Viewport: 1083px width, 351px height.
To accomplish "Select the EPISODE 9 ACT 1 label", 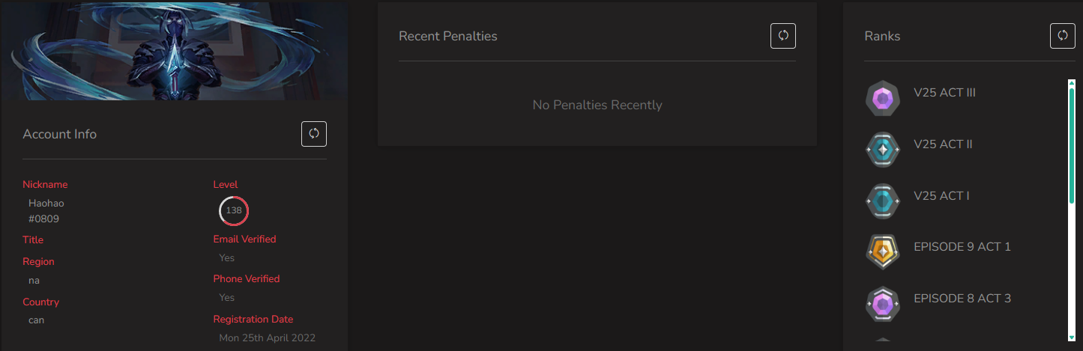I will coord(962,246).
